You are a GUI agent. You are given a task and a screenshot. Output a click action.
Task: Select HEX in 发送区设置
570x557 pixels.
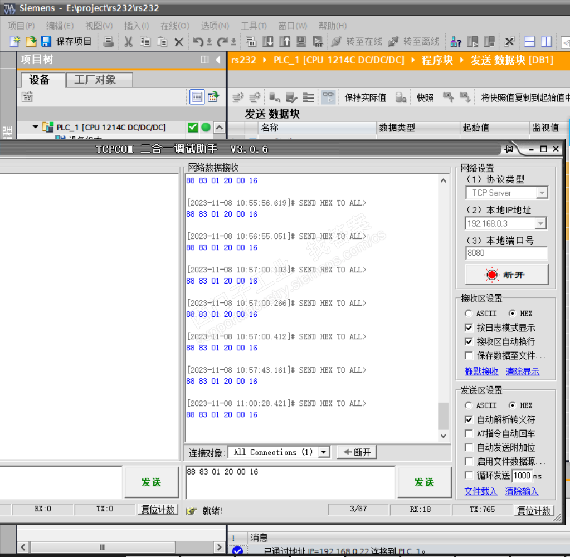(x=512, y=405)
